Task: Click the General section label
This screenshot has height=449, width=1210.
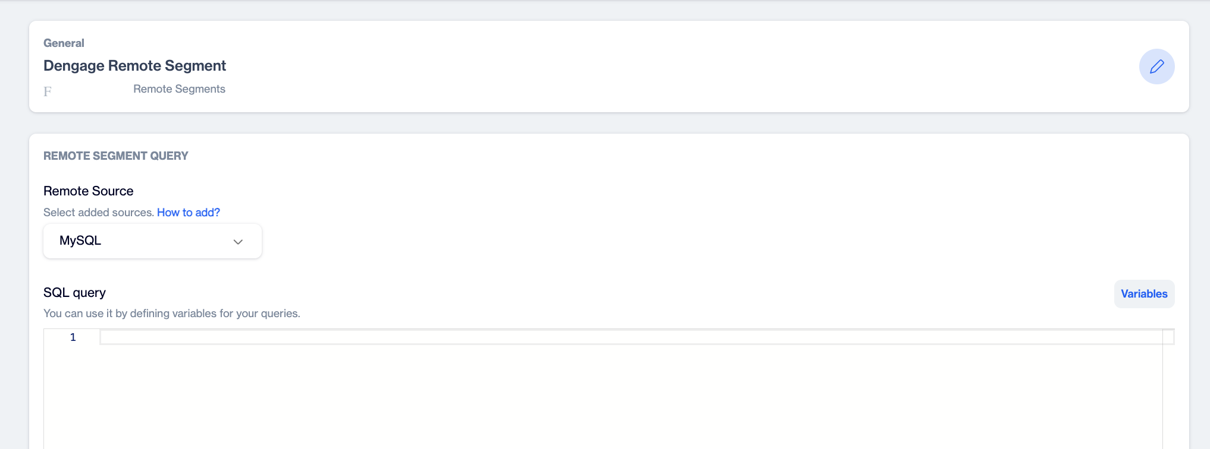Action: coord(64,43)
